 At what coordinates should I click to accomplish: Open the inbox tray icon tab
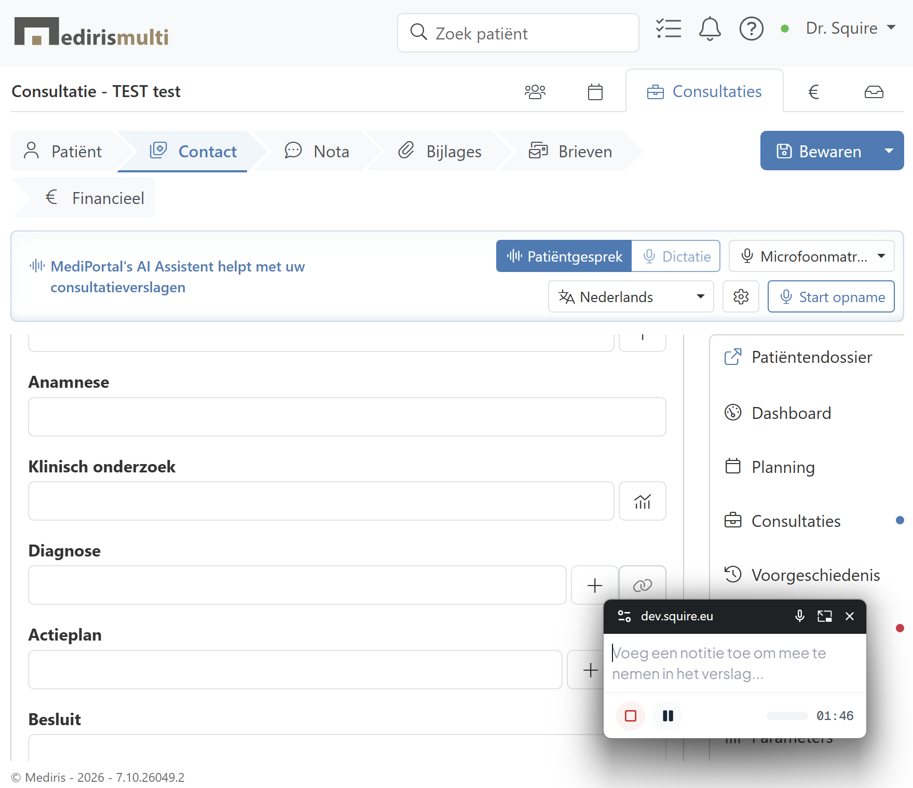(x=874, y=92)
